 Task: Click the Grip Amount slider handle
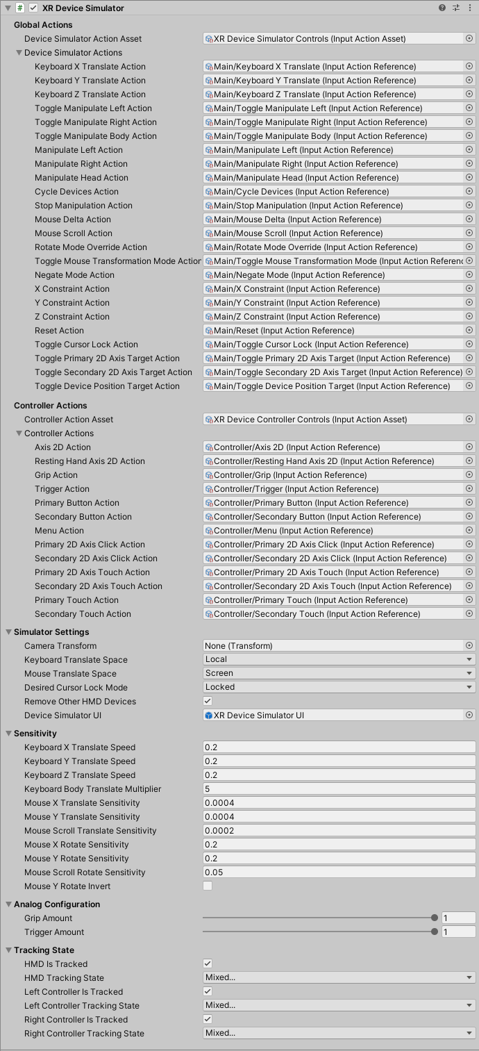[435, 918]
